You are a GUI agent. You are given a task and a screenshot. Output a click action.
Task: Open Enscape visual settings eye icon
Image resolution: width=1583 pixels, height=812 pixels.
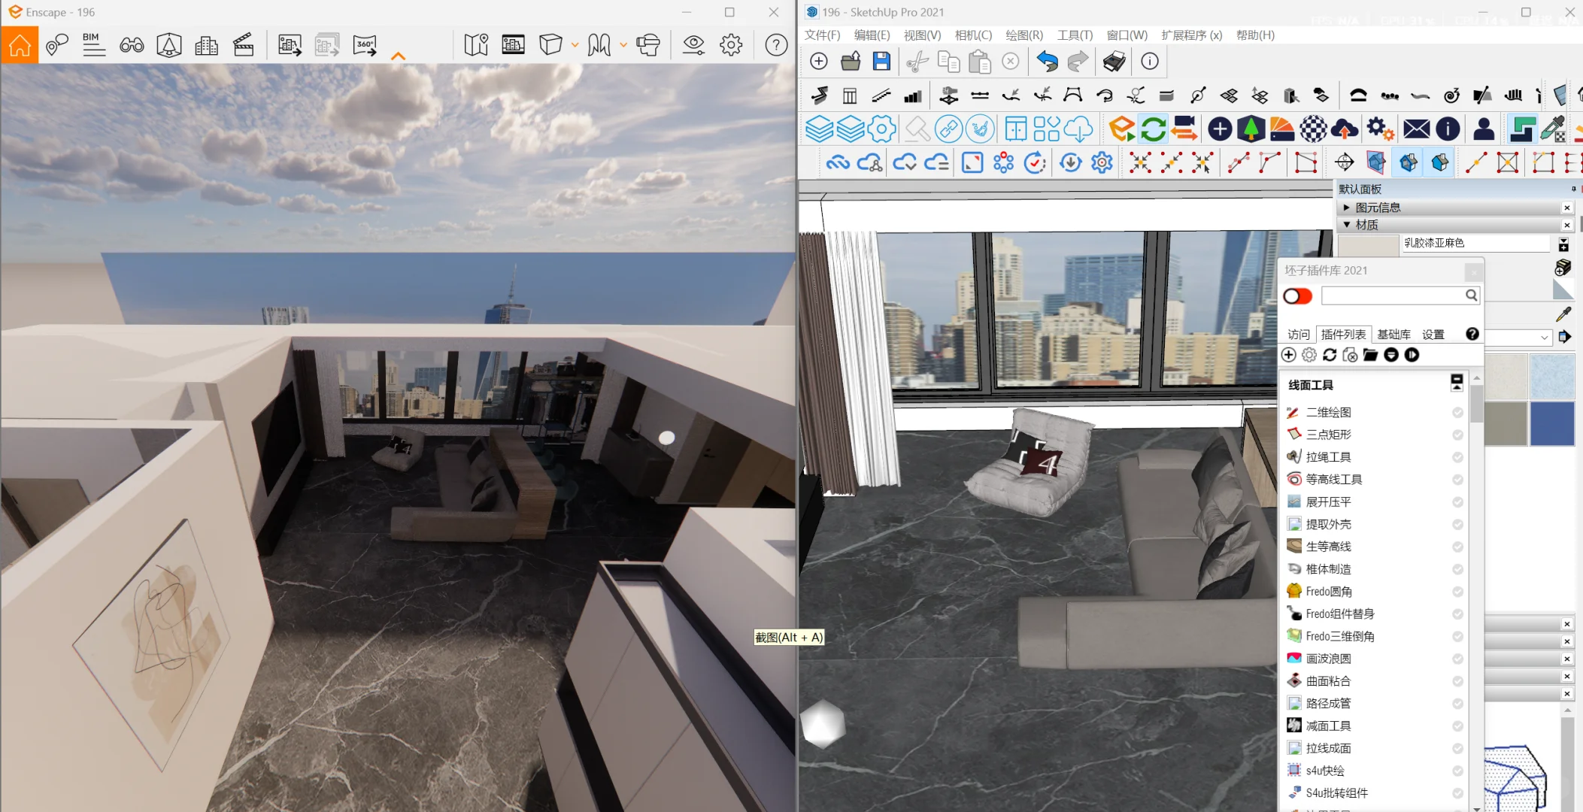click(693, 45)
